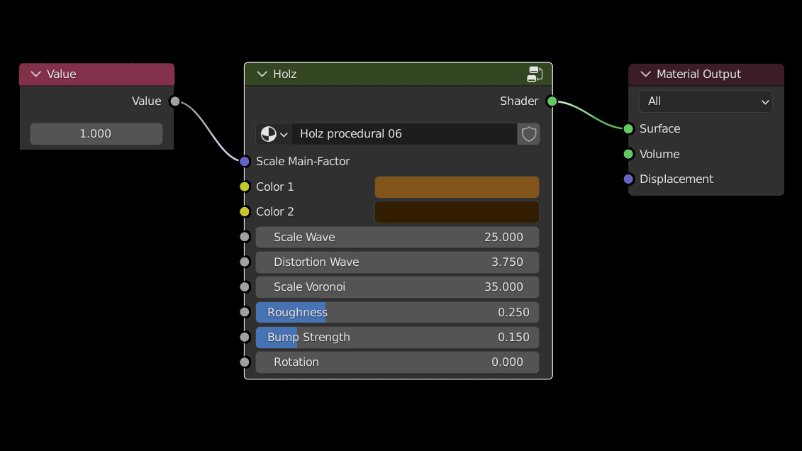Collapse the Material Output node
Screen dimensions: 802x451
645,74
